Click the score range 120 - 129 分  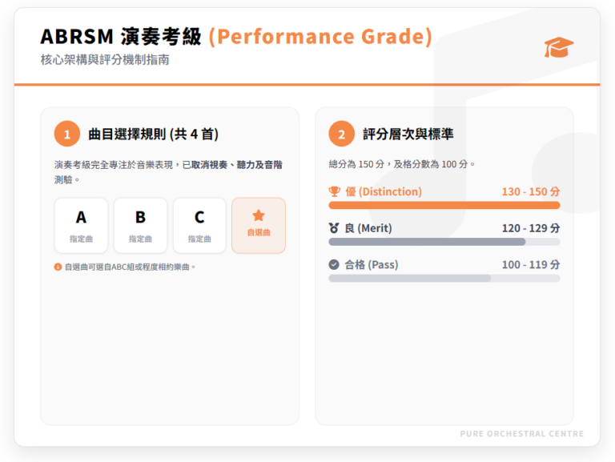pos(531,228)
